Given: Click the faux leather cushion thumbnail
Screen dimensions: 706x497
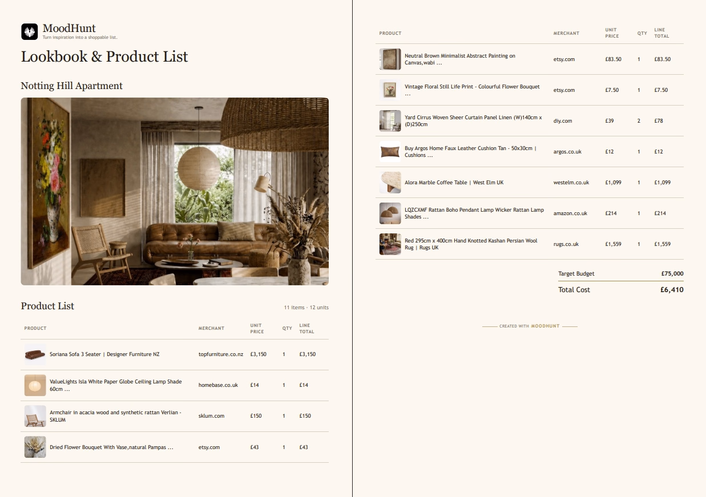Looking at the screenshot, I should pyautogui.click(x=390, y=152).
